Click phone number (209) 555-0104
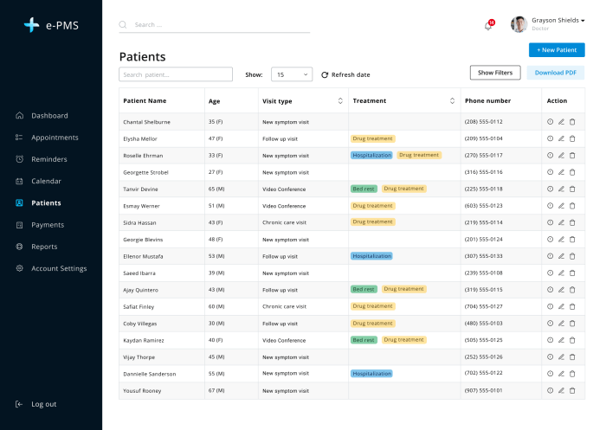 [x=483, y=138]
